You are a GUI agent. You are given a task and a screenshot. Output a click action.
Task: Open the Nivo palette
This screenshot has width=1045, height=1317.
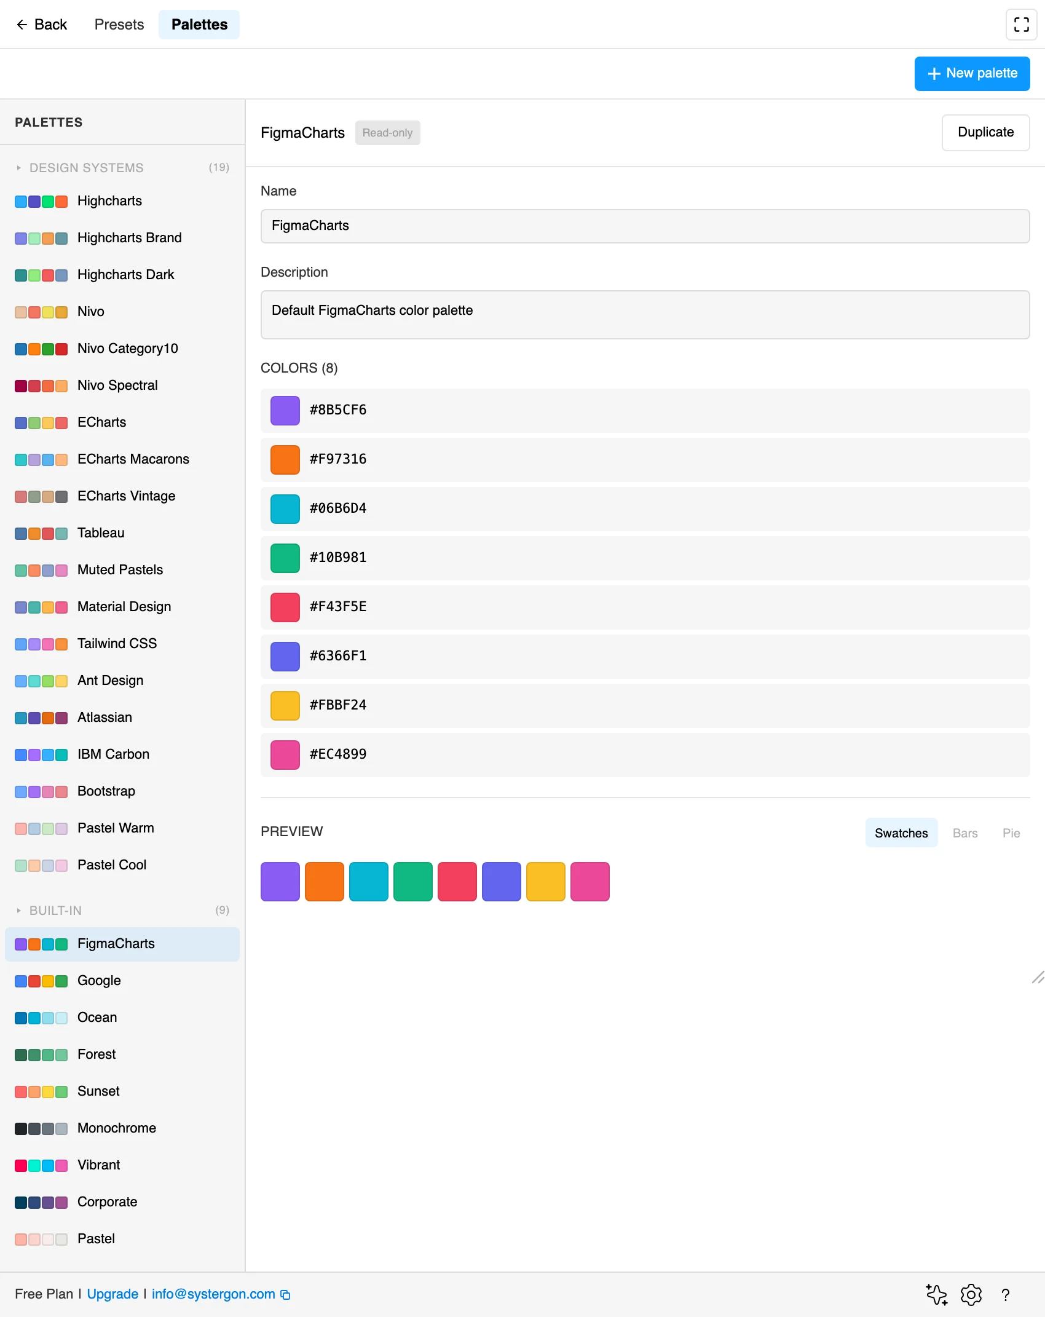click(122, 312)
